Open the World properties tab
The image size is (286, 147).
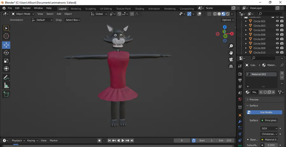tap(240, 99)
